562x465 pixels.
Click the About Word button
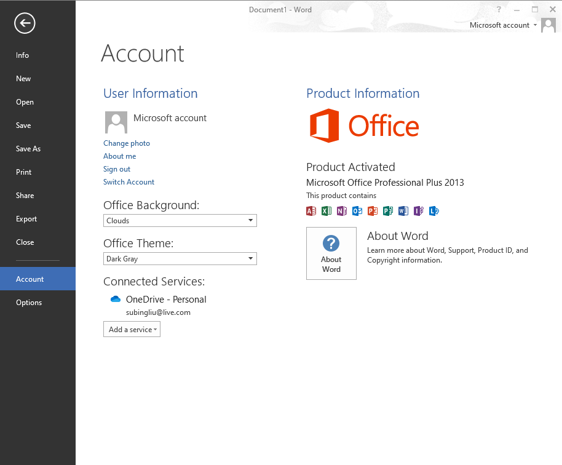pyautogui.click(x=331, y=253)
